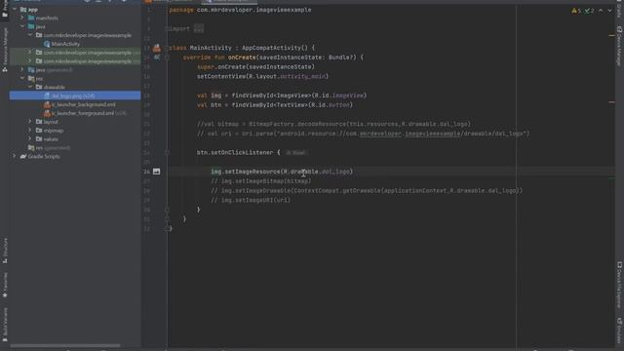Open the Structure tool window
The height and width of the screenshot is (351, 624).
point(5,251)
